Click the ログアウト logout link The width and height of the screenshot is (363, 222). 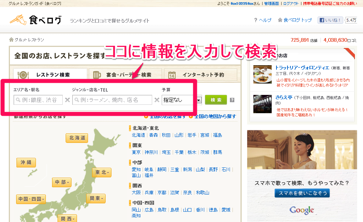(x=291, y=3)
